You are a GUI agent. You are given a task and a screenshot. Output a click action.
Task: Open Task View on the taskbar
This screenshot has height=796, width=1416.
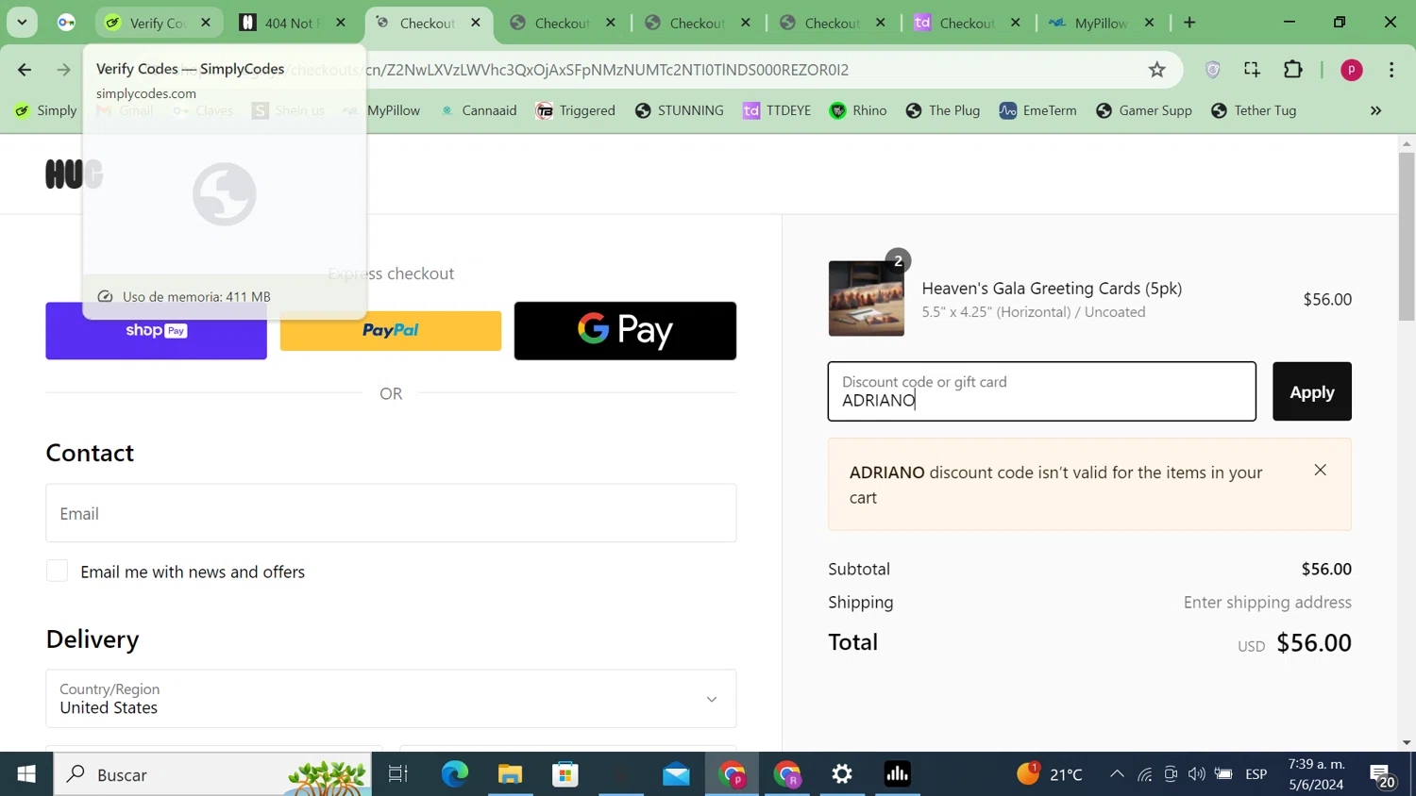click(x=398, y=774)
